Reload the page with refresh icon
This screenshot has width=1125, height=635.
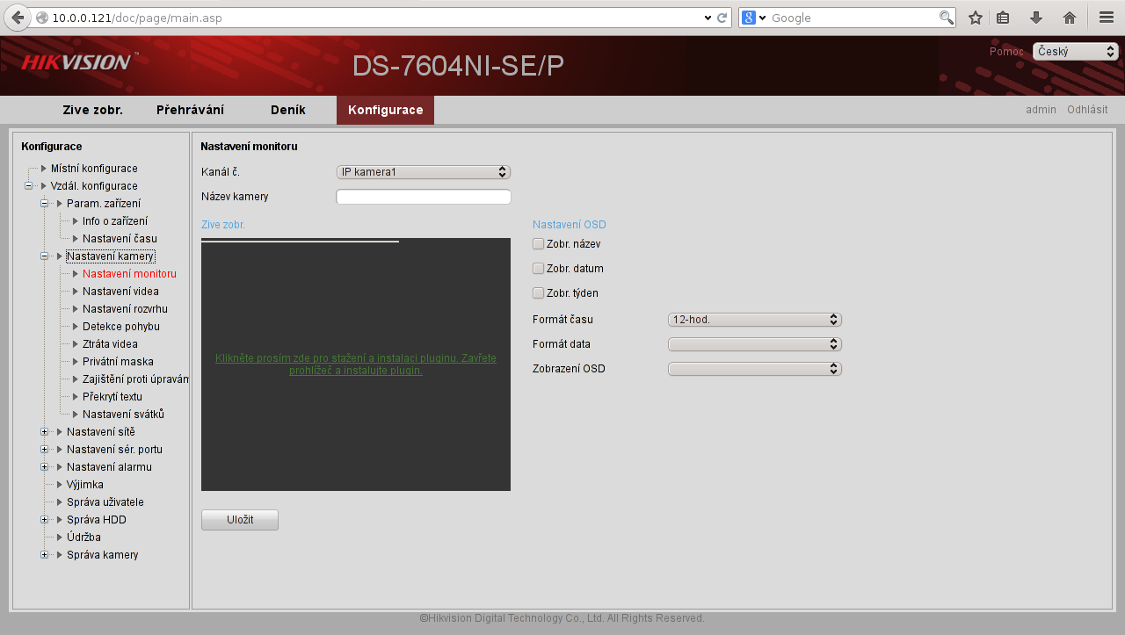(722, 18)
